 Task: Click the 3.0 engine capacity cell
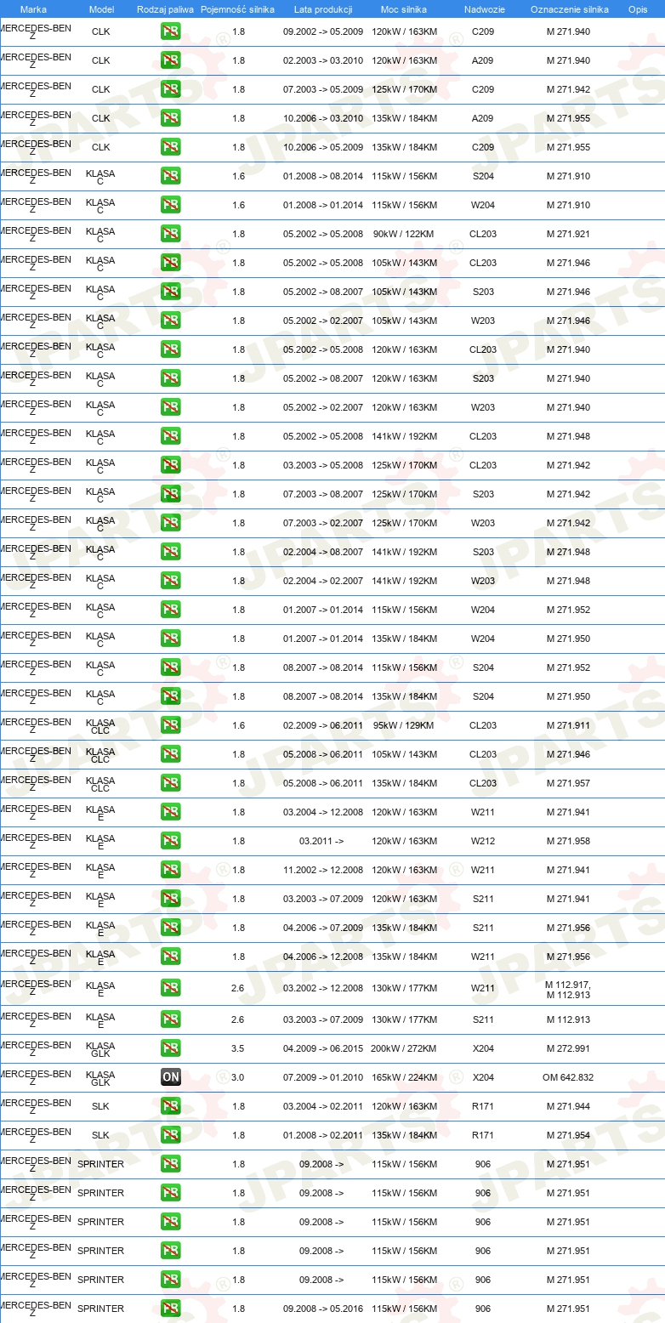238,1077
